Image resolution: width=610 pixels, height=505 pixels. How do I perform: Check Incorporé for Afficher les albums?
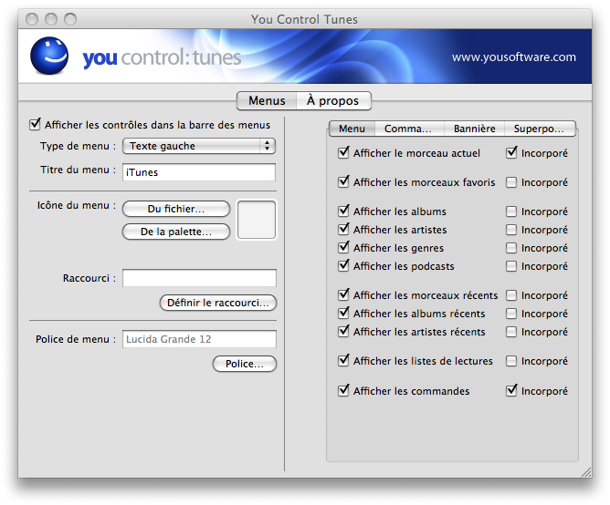click(511, 211)
